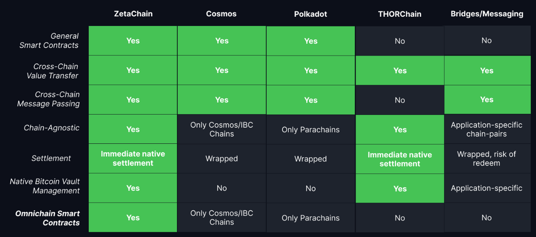
Task: Select the ZetaChain column header
Action: (x=133, y=14)
